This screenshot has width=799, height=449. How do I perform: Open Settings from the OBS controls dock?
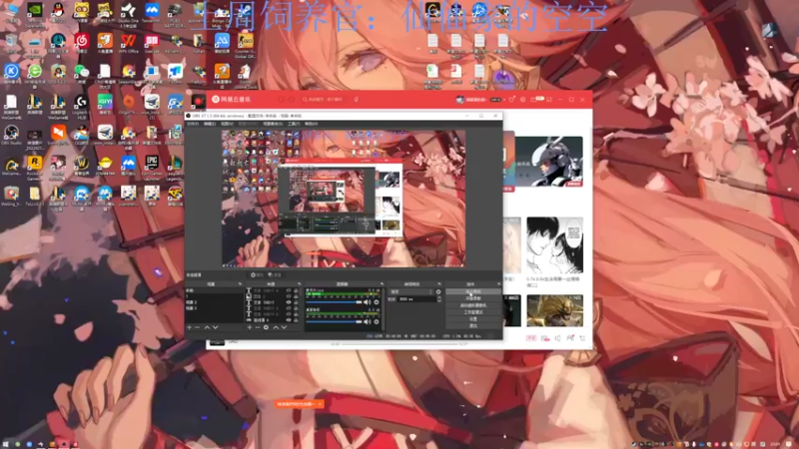coord(472,318)
